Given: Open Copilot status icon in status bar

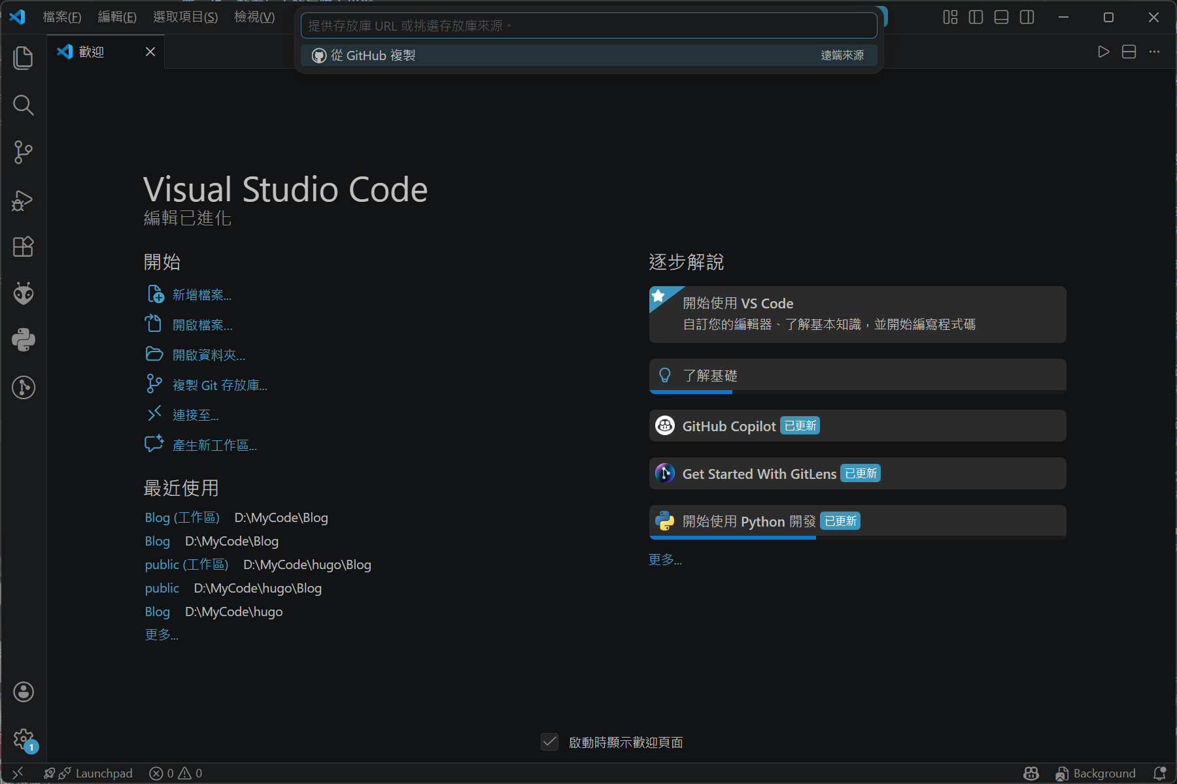Looking at the screenshot, I should coord(1031,774).
